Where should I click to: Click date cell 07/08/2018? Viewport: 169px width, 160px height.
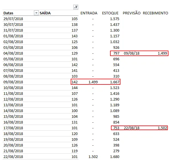[x=13, y=70]
